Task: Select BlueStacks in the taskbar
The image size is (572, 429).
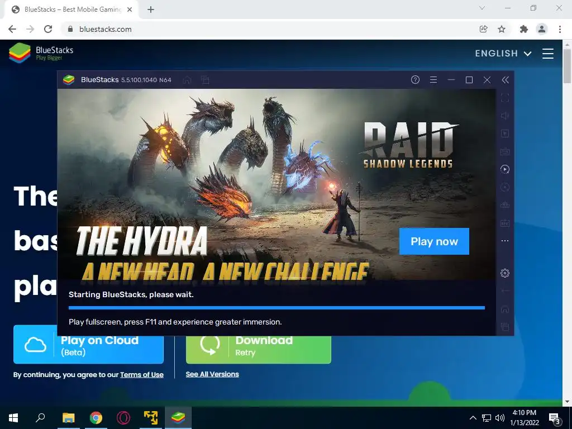Action: pos(178,418)
